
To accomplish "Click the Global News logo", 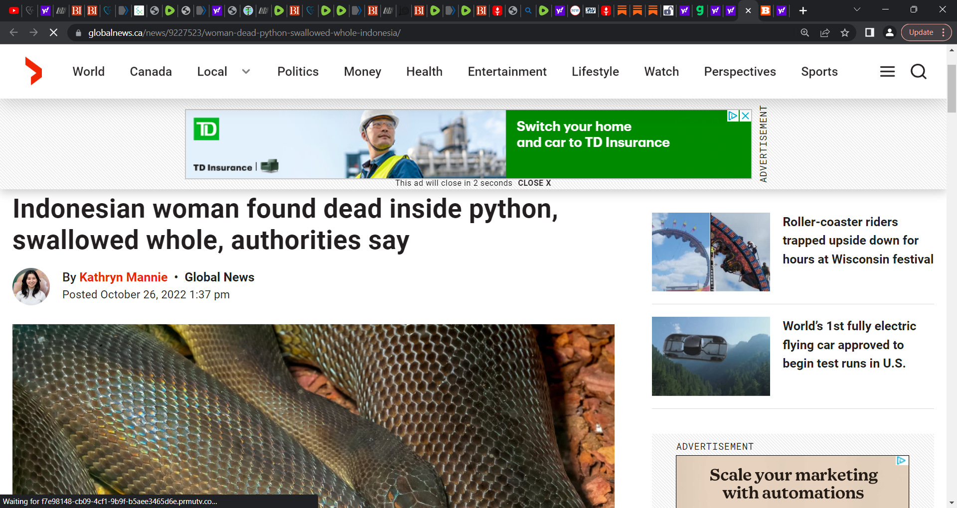I will [33, 71].
